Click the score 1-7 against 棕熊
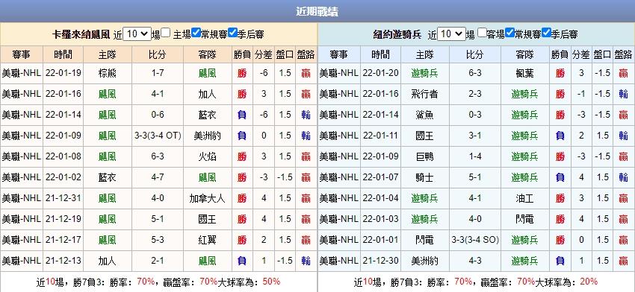Screen dimensions: 635x292 [157, 73]
